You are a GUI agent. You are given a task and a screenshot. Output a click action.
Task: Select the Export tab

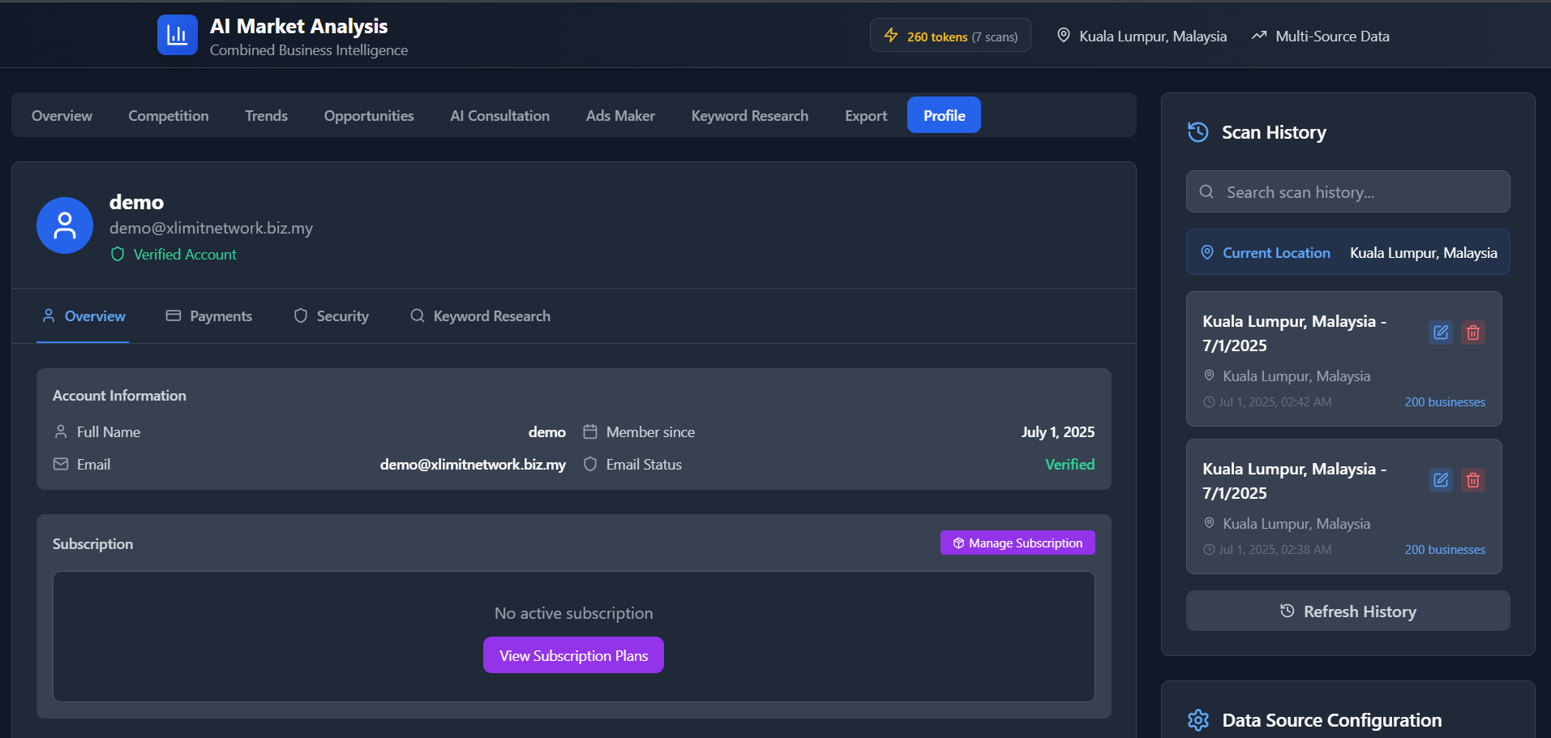point(866,116)
